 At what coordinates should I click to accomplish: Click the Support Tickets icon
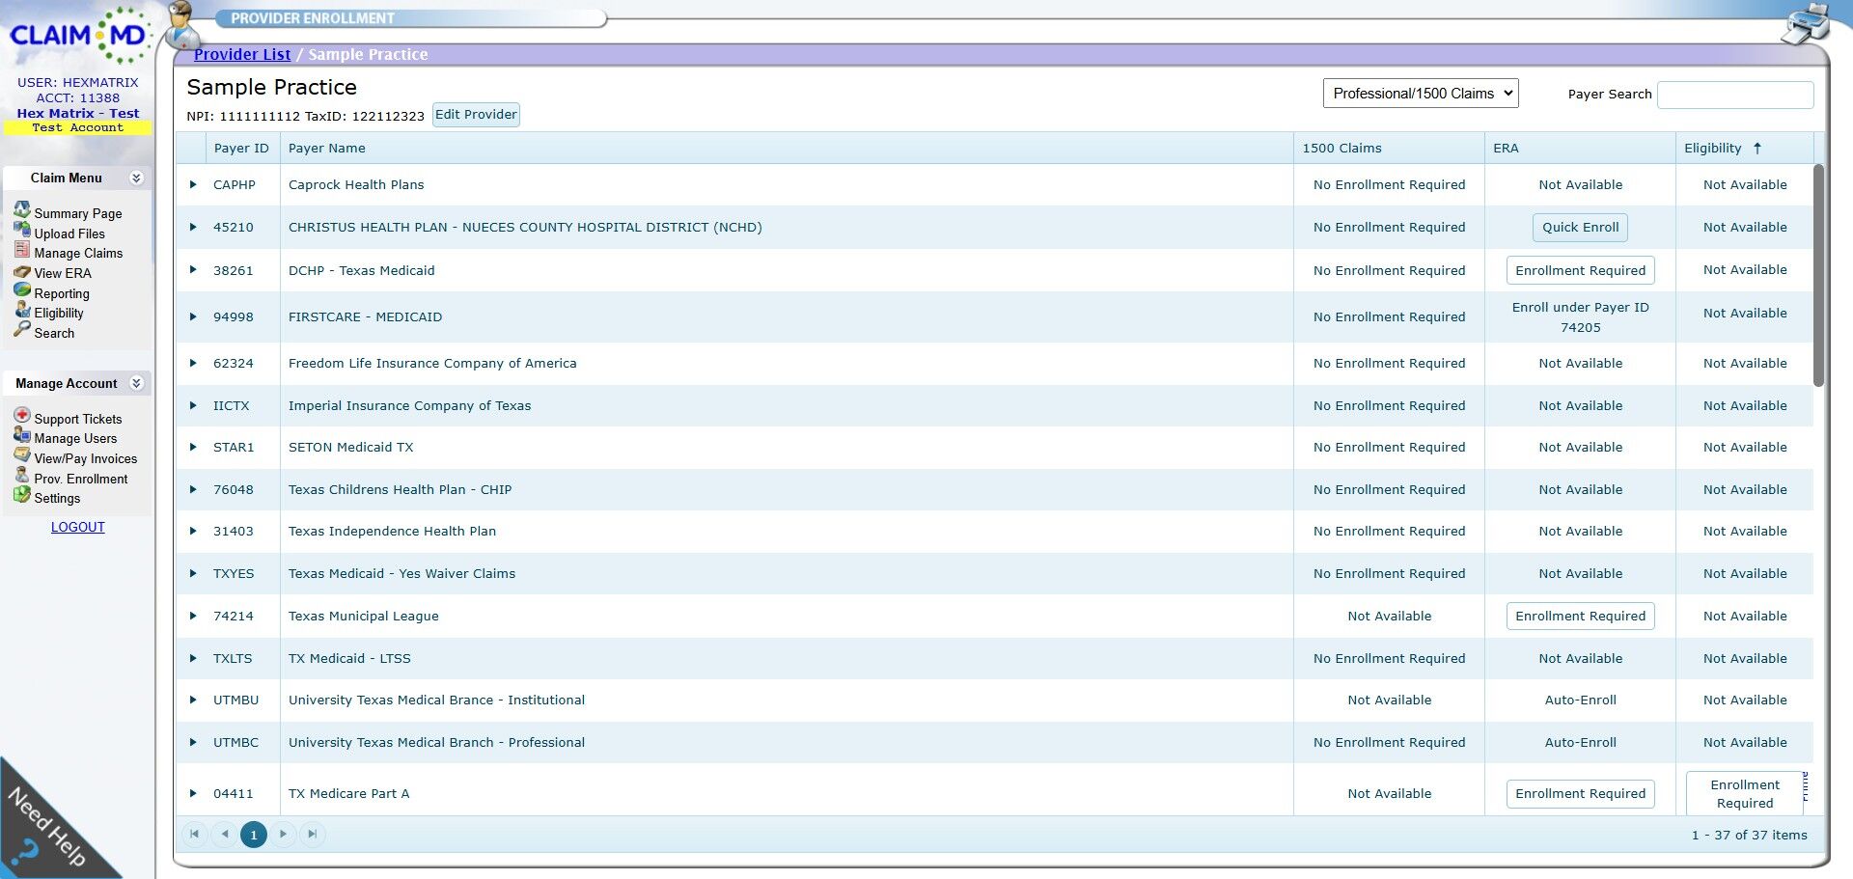coord(21,415)
